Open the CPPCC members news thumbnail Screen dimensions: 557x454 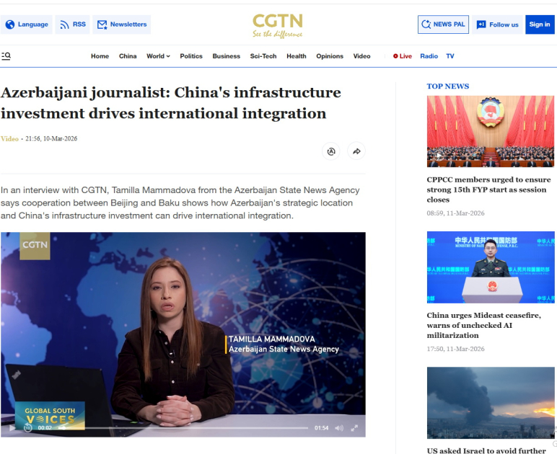tap(490, 131)
